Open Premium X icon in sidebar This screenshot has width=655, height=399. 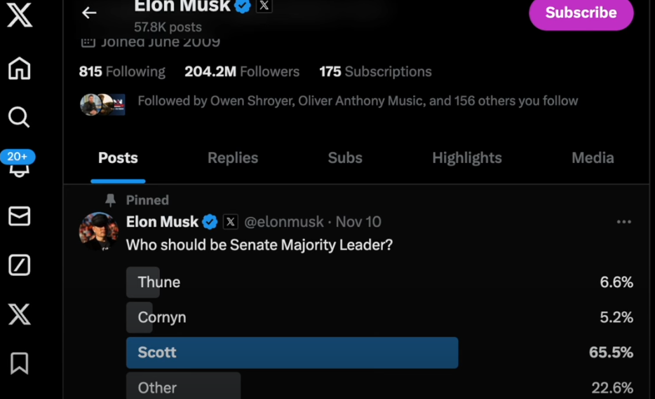click(x=19, y=314)
